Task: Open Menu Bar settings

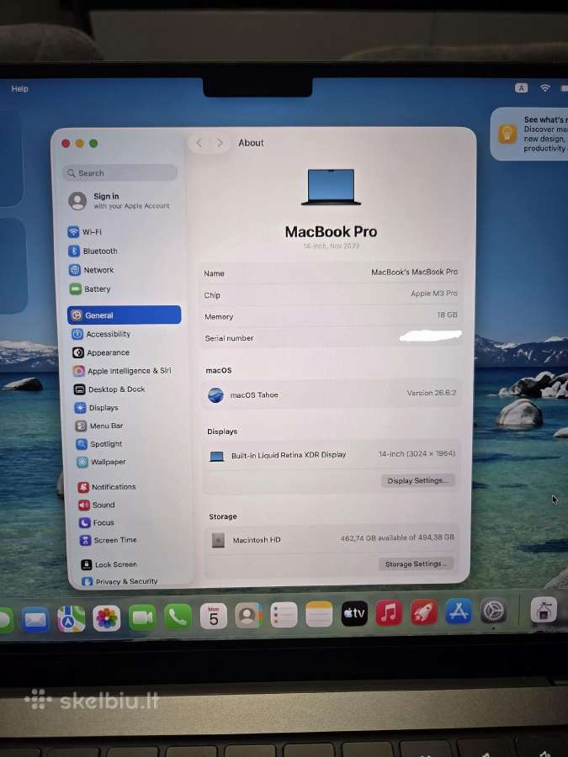Action: pyautogui.click(x=99, y=426)
